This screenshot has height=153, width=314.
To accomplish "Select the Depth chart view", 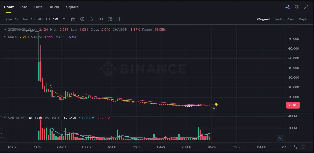I will coord(303,19).
